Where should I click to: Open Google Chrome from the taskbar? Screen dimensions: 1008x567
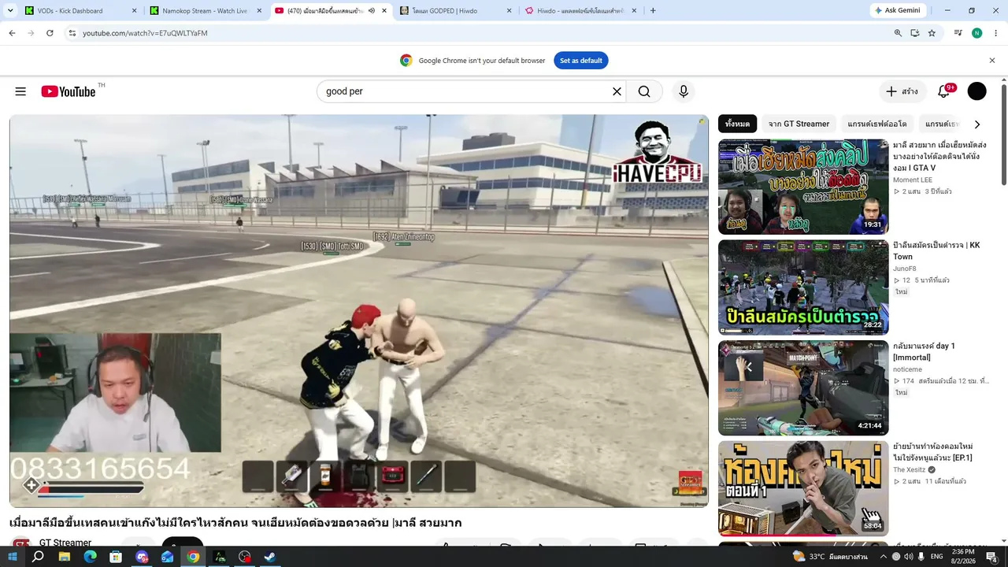coord(193,557)
